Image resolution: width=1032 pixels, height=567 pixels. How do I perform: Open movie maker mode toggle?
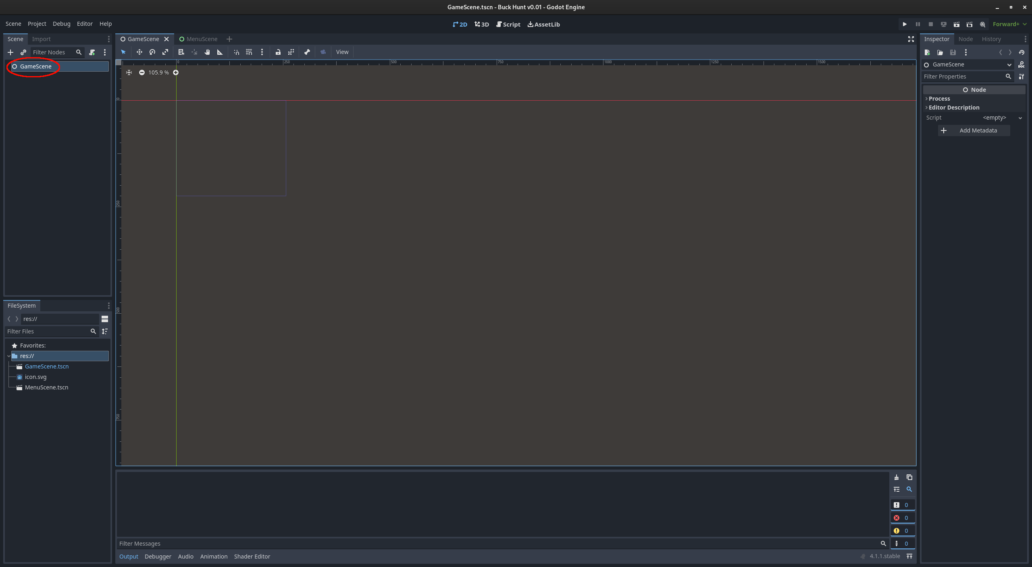pyautogui.click(x=982, y=24)
